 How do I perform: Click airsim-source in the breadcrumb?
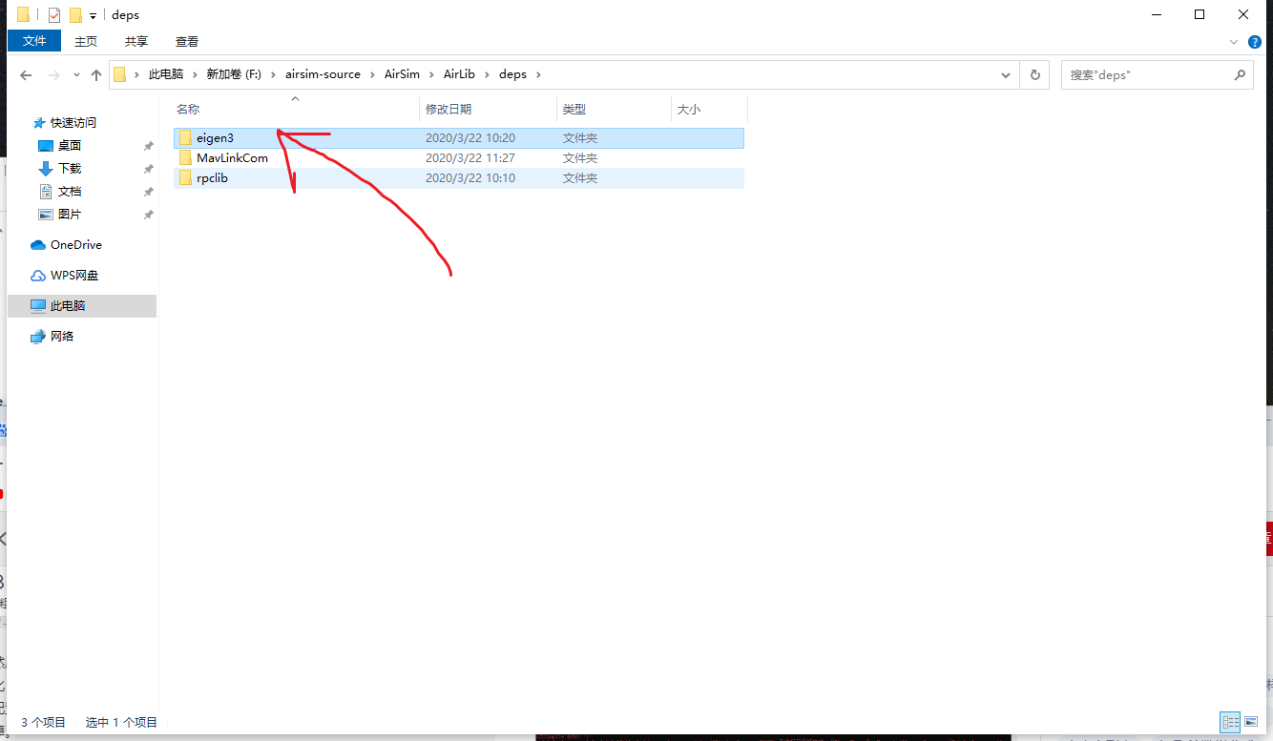pyautogui.click(x=323, y=74)
